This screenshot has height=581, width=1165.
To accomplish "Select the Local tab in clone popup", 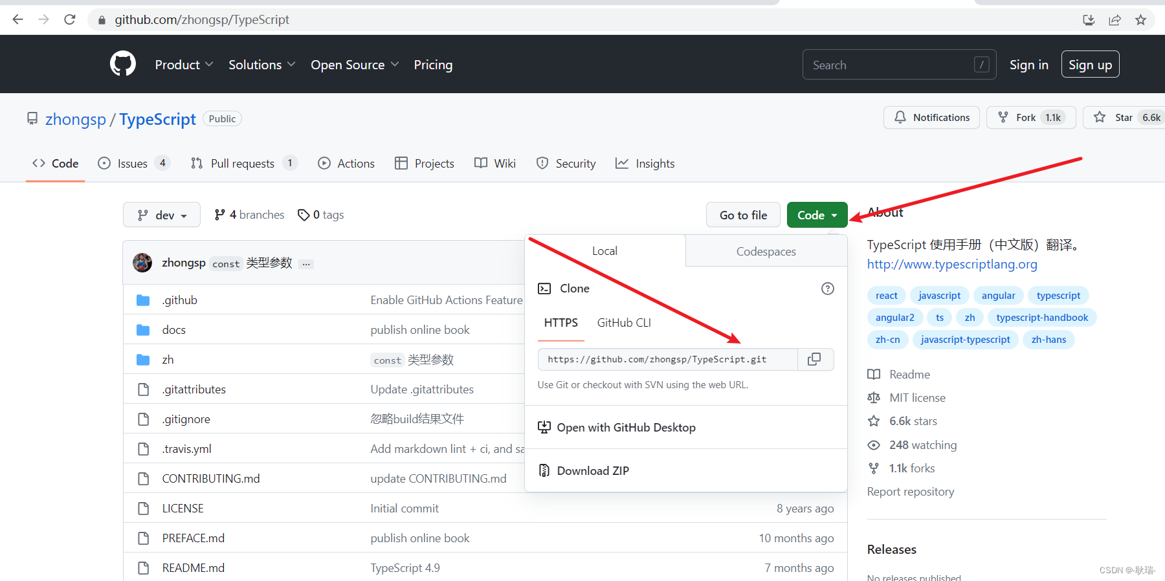I will point(605,251).
